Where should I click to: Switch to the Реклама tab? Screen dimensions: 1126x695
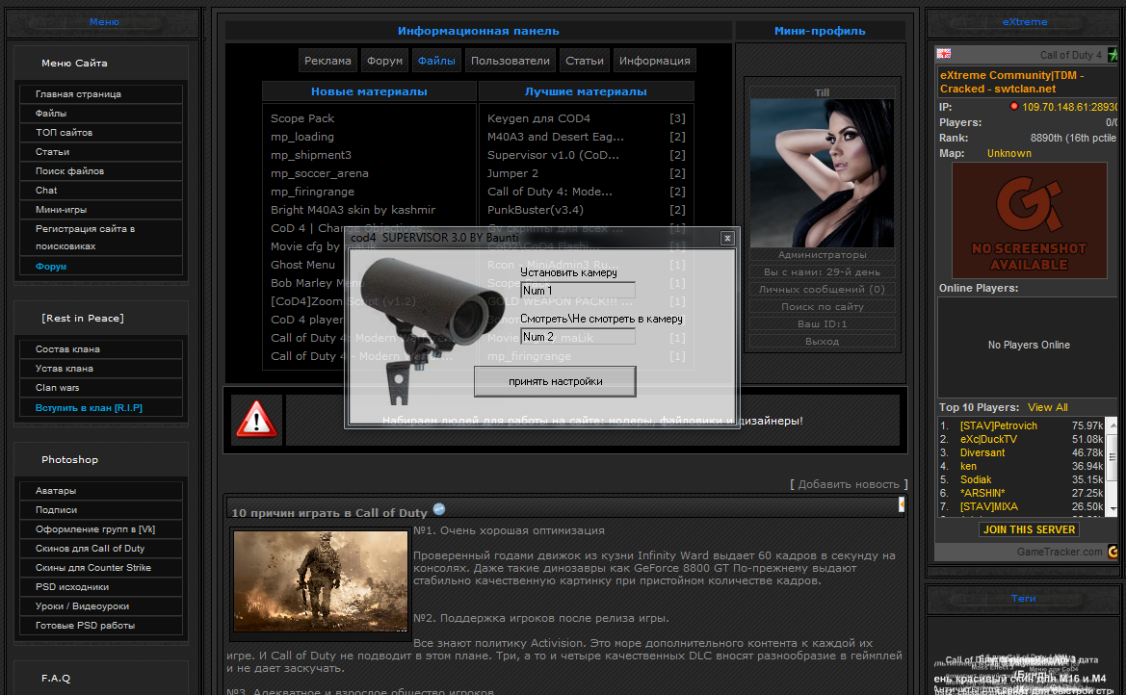point(327,61)
